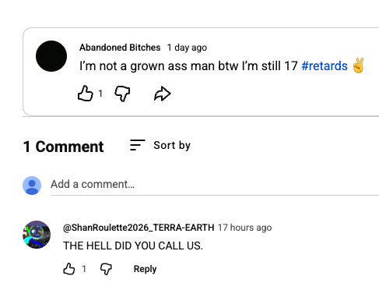This screenshot has width=379, height=290.
Task: Open the @ShanRoulette2026_TERRA-EARTH username link
Action: (139, 228)
